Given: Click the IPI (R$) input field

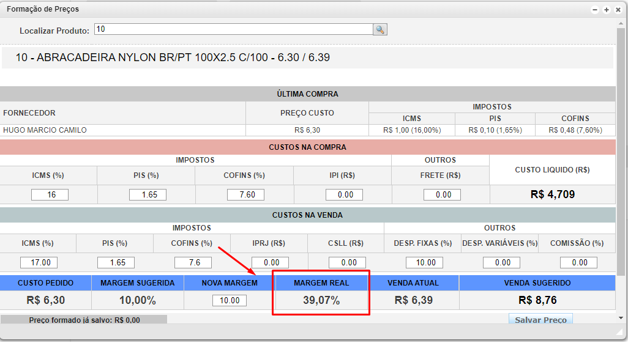Looking at the screenshot, I should click(344, 194).
